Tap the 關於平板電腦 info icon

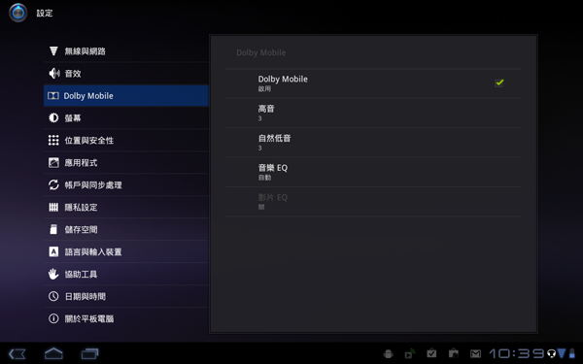(x=53, y=318)
